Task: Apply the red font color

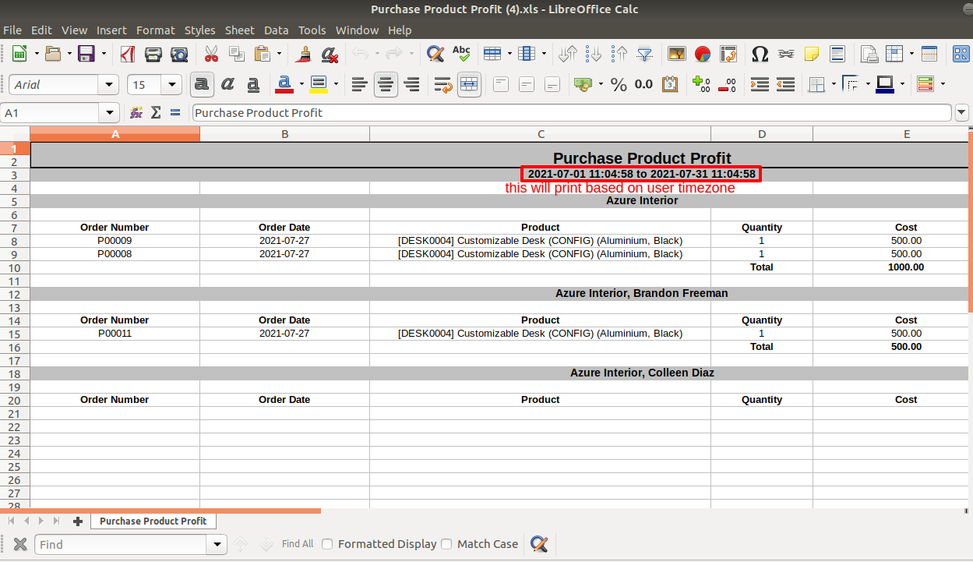Action: [x=284, y=84]
